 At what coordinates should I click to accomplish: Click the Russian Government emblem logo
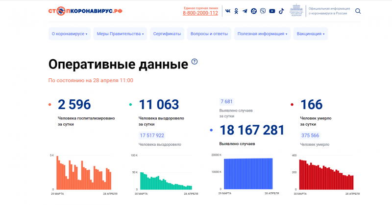296,10
